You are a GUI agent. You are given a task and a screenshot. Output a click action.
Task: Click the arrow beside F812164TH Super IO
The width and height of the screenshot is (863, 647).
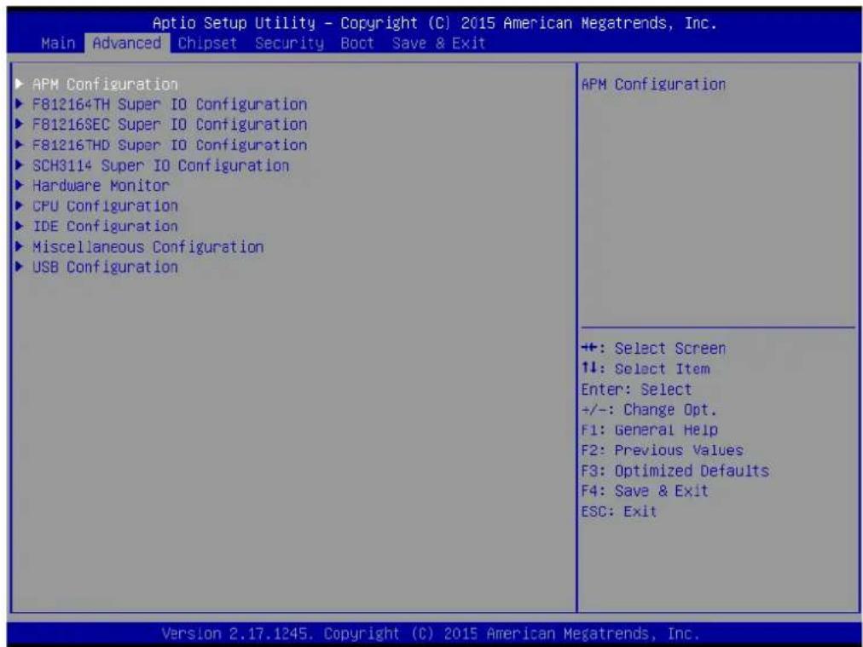[x=20, y=104]
